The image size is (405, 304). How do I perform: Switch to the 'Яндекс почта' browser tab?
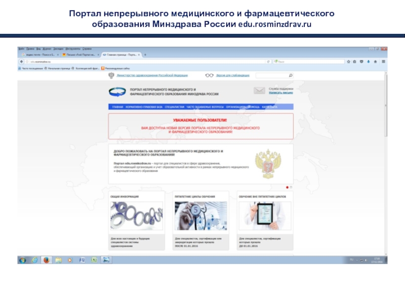(x=39, y=55)
